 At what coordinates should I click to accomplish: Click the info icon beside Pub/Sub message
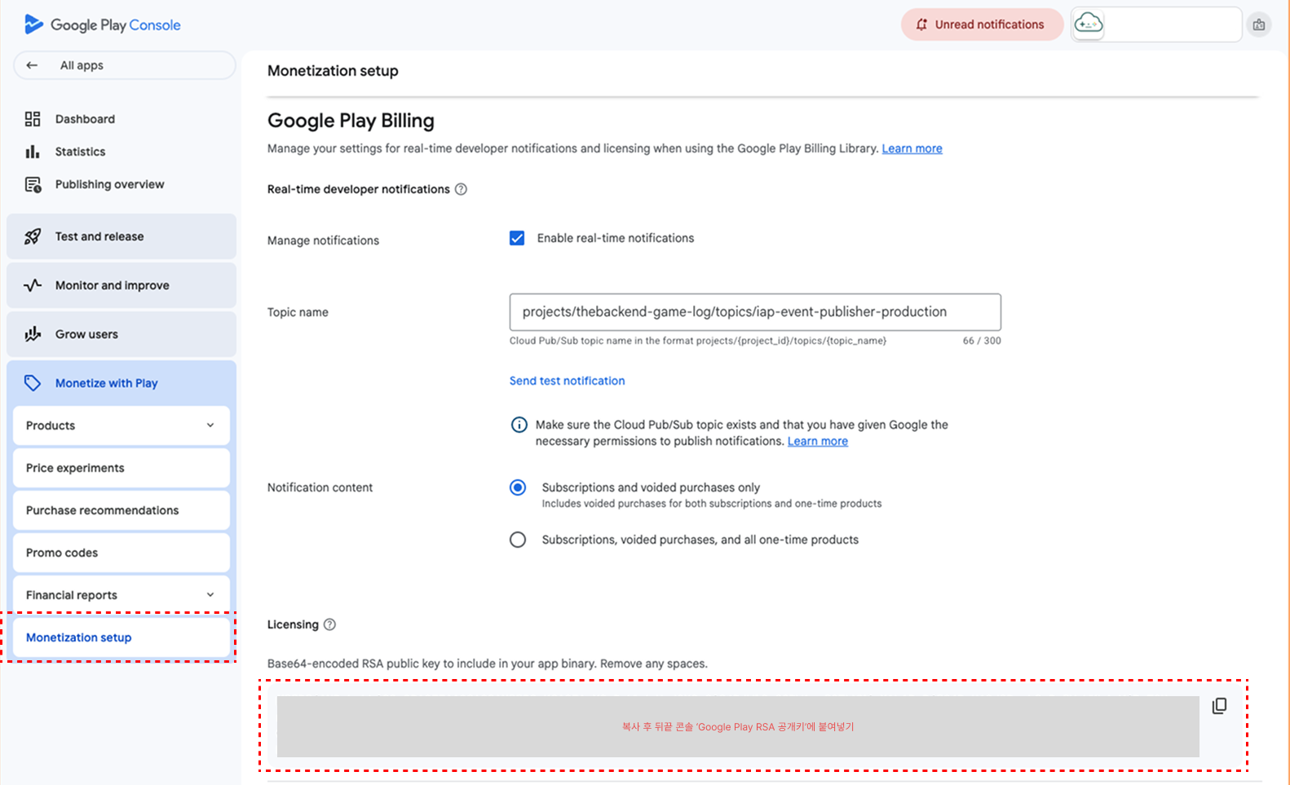click(519, 425)
